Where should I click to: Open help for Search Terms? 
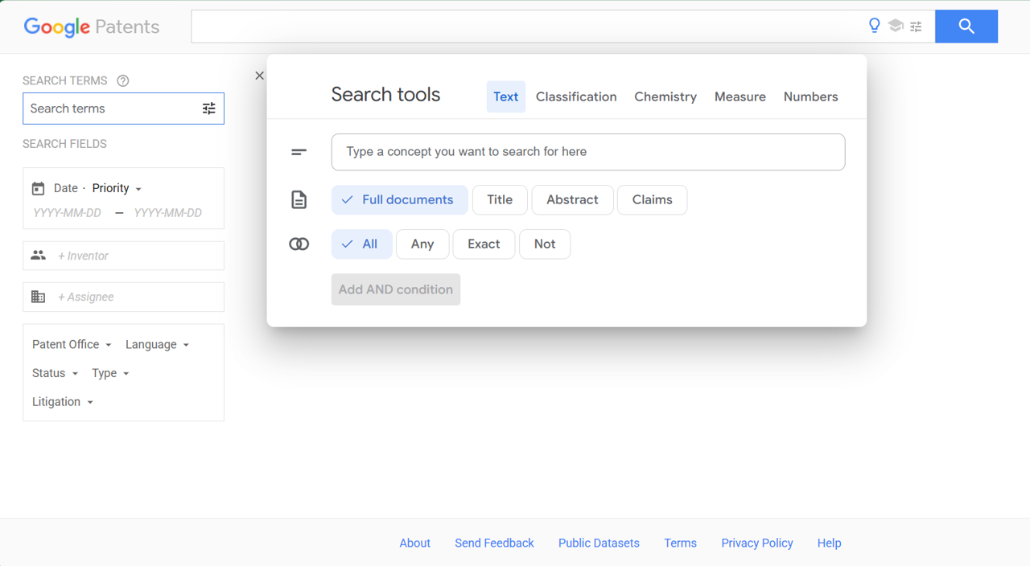(x=123, y=80)
